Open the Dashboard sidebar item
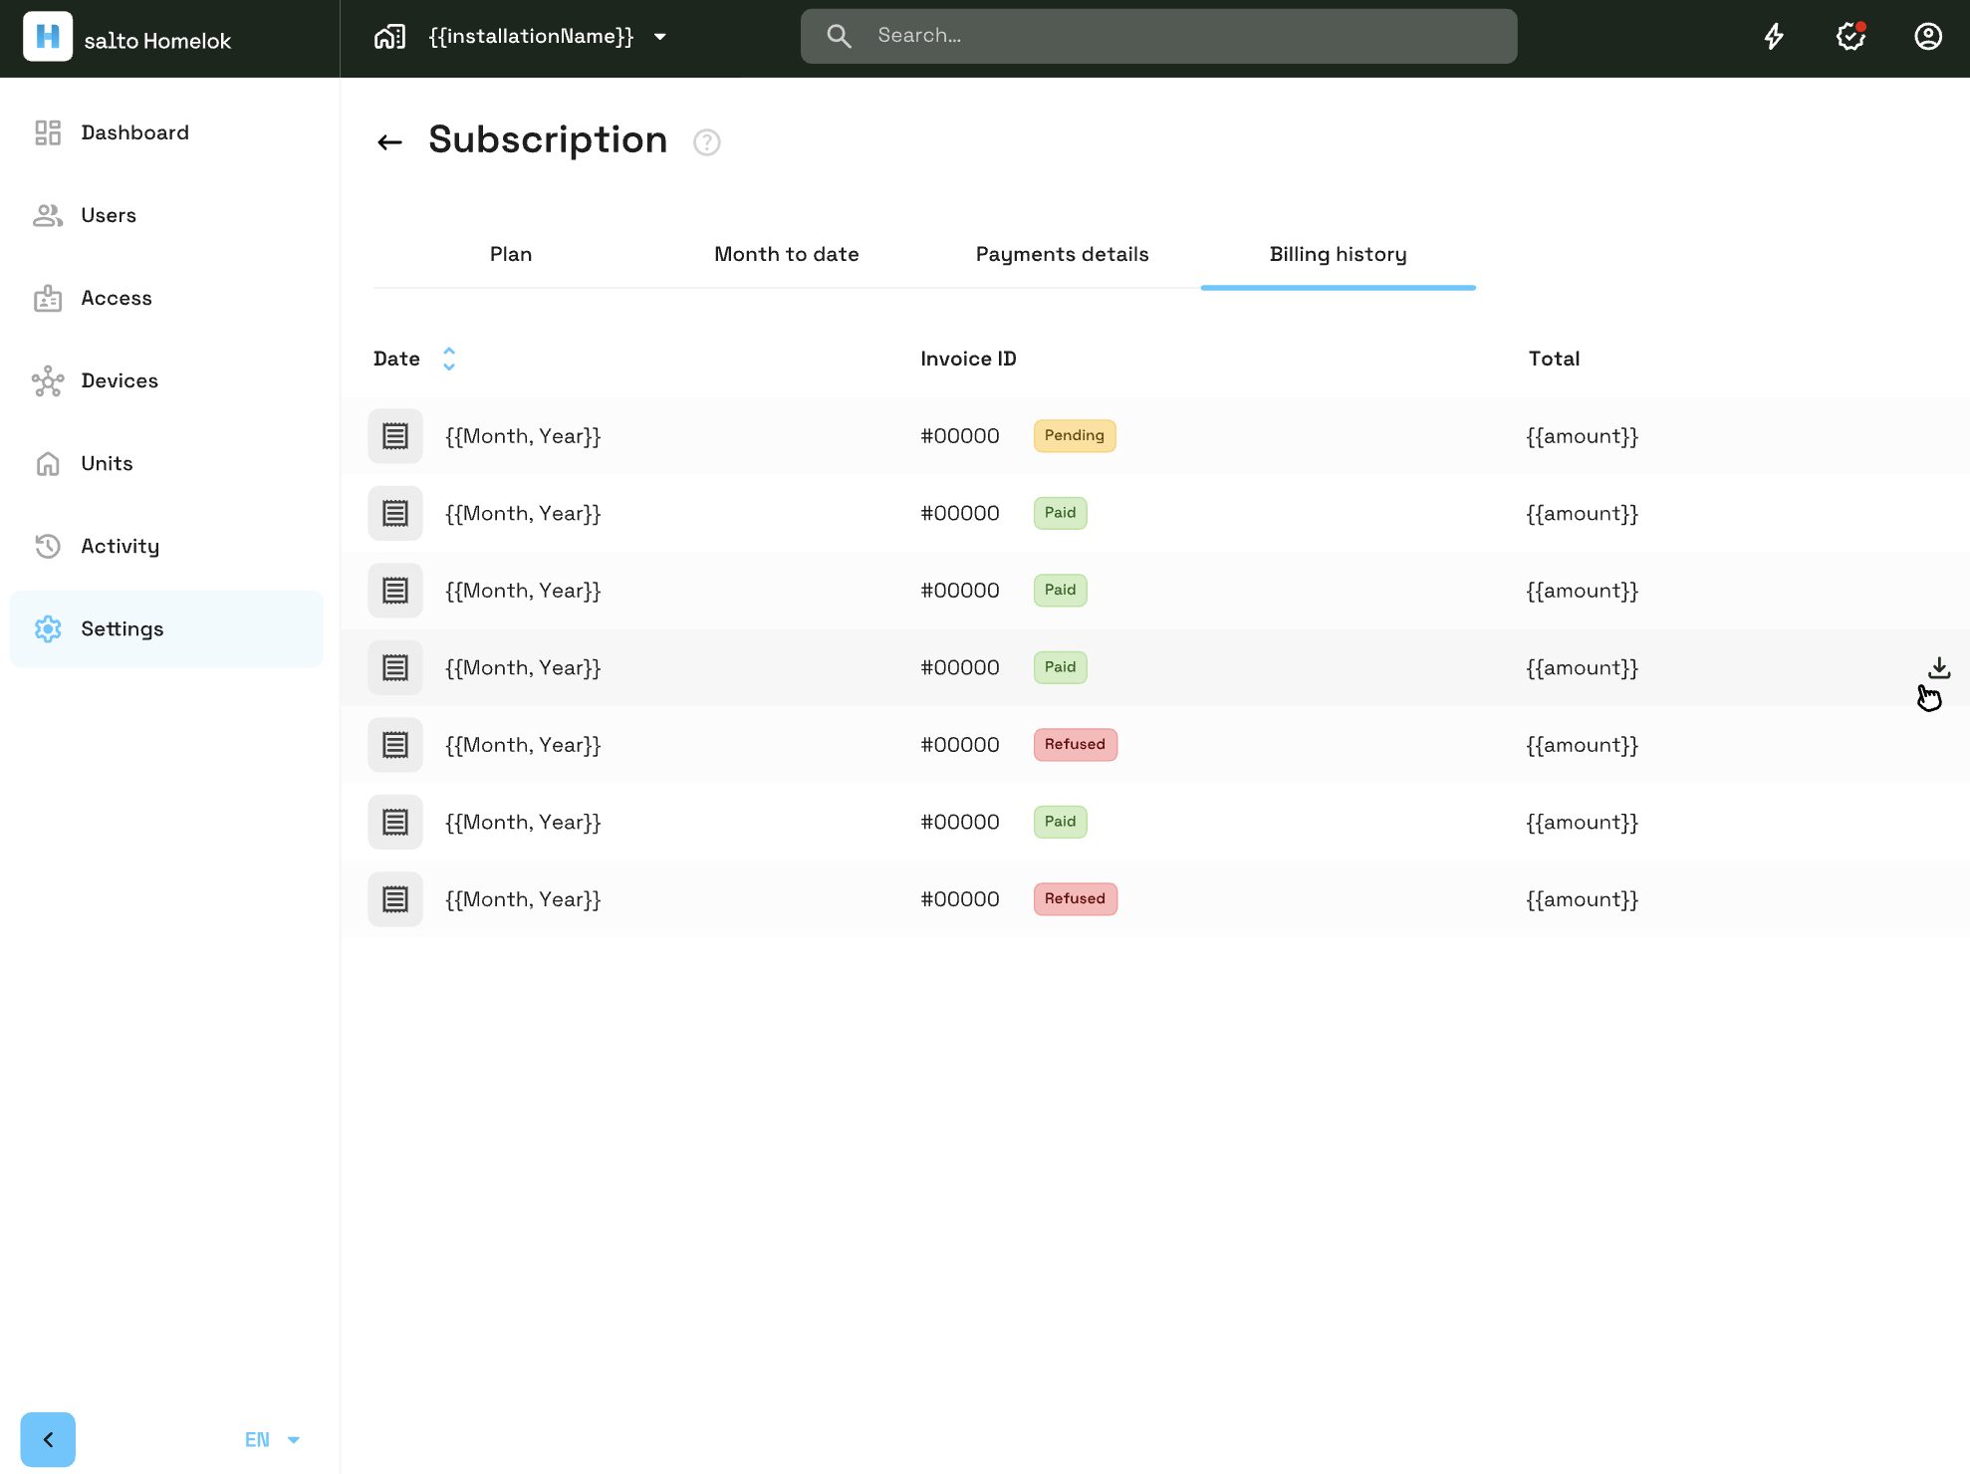Image resolution: width=1970 pixels, height=1474 pixels. 166,132
